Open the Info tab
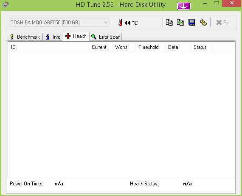 (53, 37)
